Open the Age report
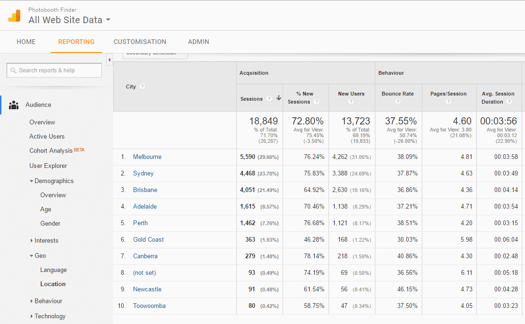 tap(46, 210)
